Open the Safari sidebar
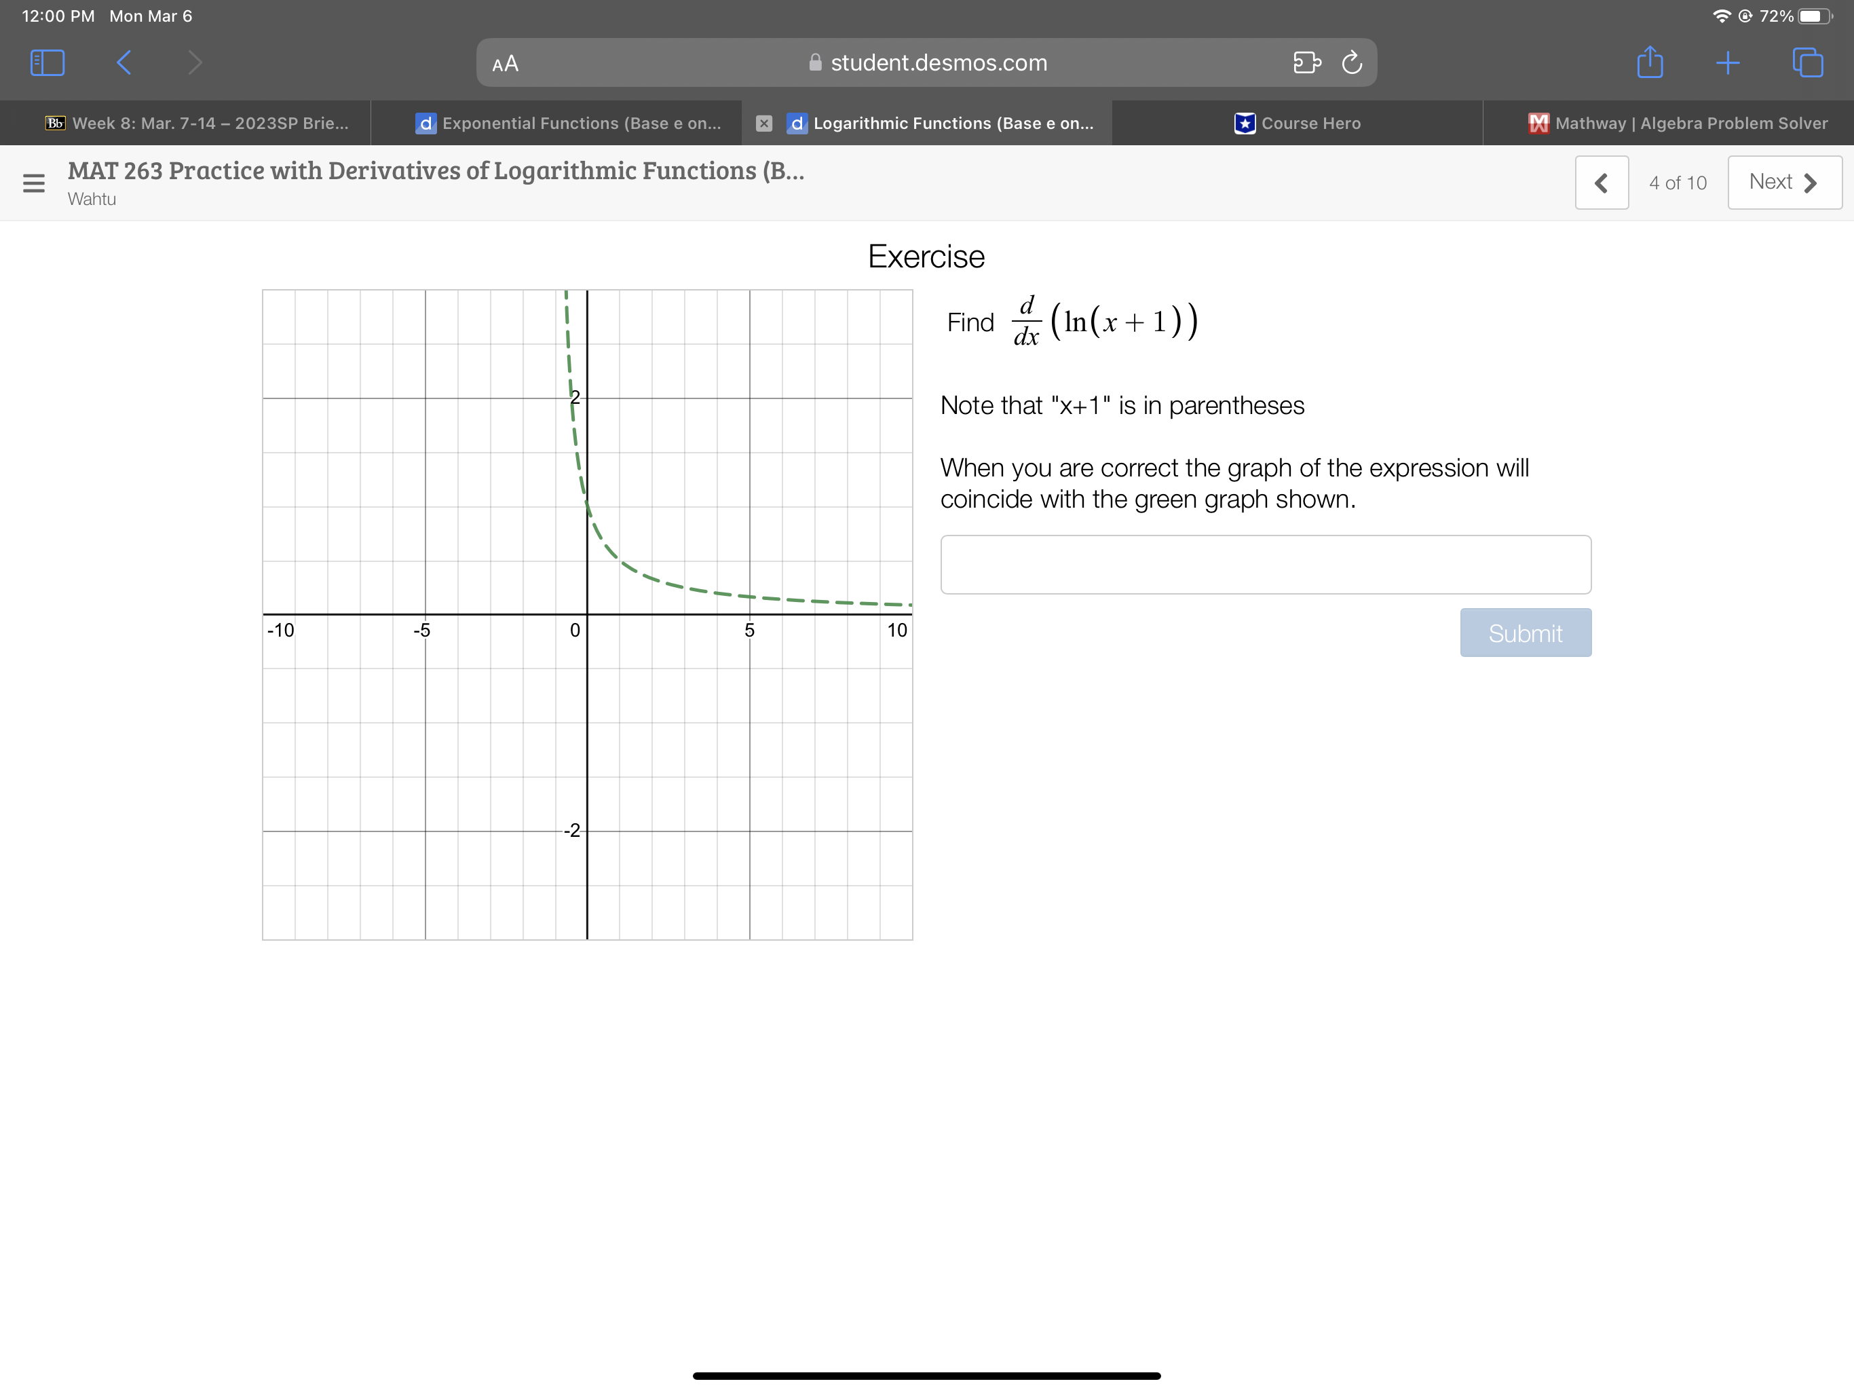The image size is (1854, 1390). coord(47,62)
